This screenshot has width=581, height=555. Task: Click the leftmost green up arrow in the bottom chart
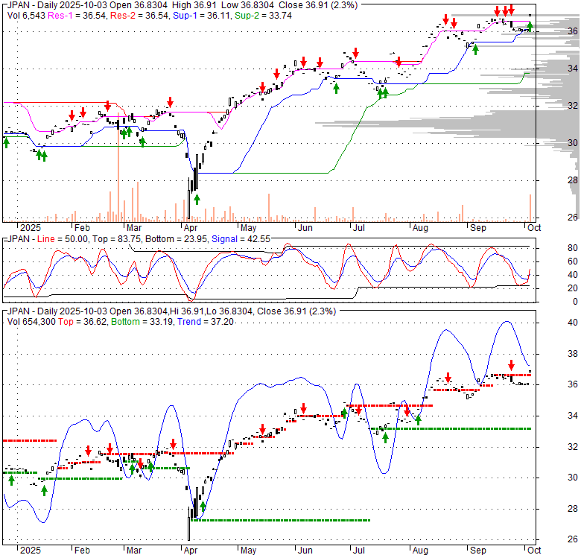tap(11, 481)
